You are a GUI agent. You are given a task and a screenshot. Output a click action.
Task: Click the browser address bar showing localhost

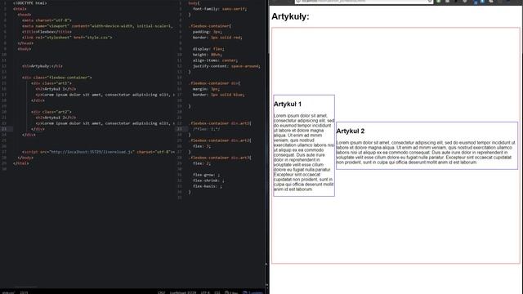[x=364, y=2]
